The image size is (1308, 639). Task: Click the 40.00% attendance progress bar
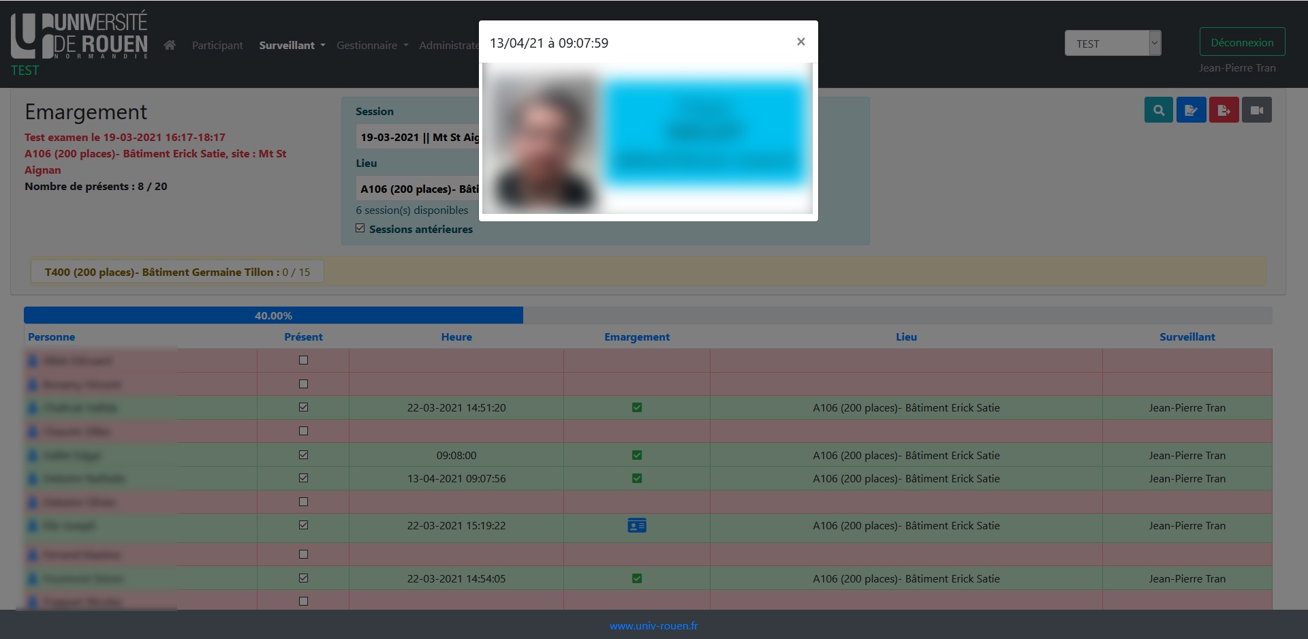[273, 315]
